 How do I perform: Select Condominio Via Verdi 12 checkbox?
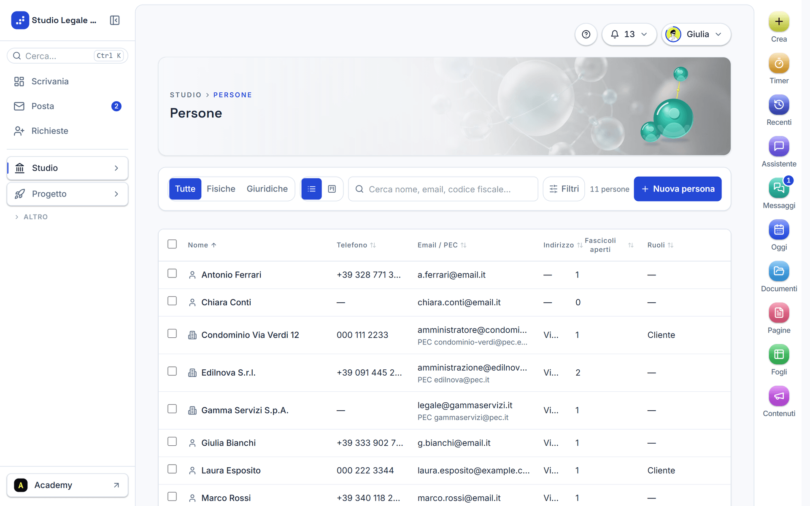click(x=172, y=334)
